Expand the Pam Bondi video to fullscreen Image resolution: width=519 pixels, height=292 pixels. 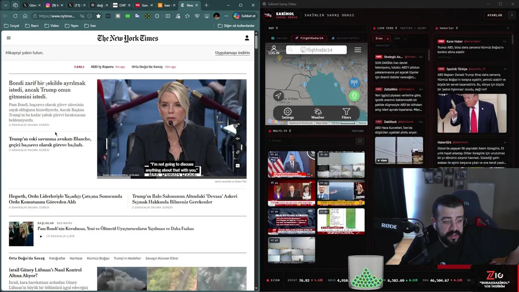[238, 125]
